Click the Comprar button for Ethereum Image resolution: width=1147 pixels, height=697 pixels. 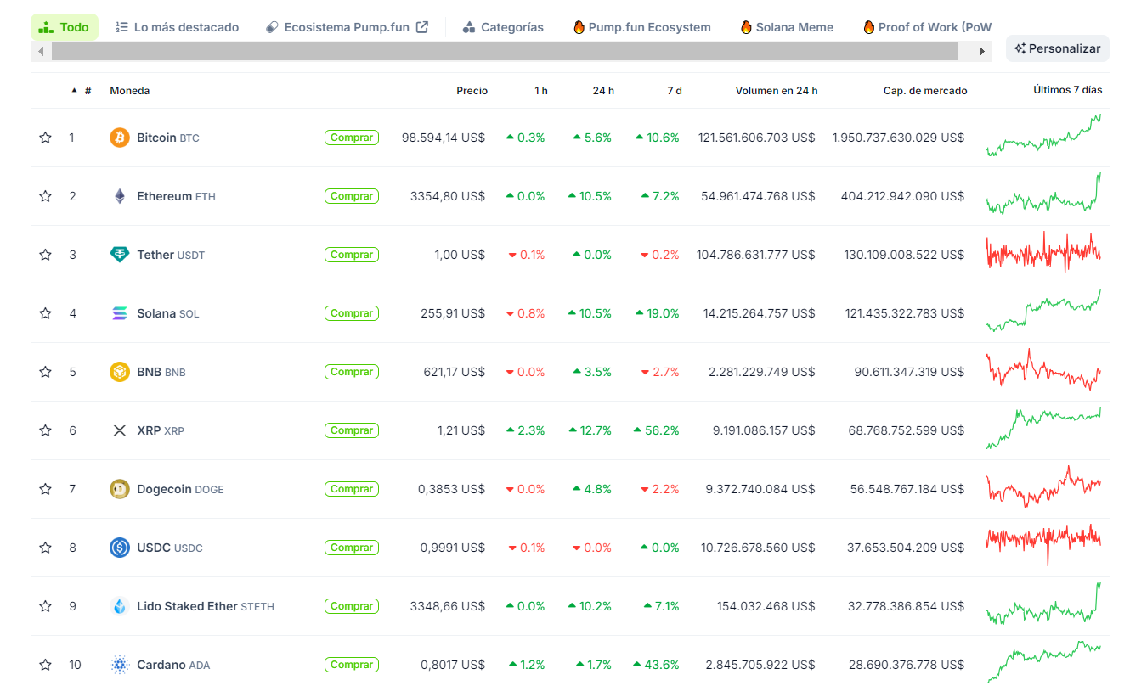click(352, 196)
